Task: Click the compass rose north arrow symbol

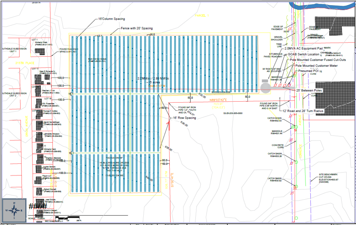Action: 14,210
